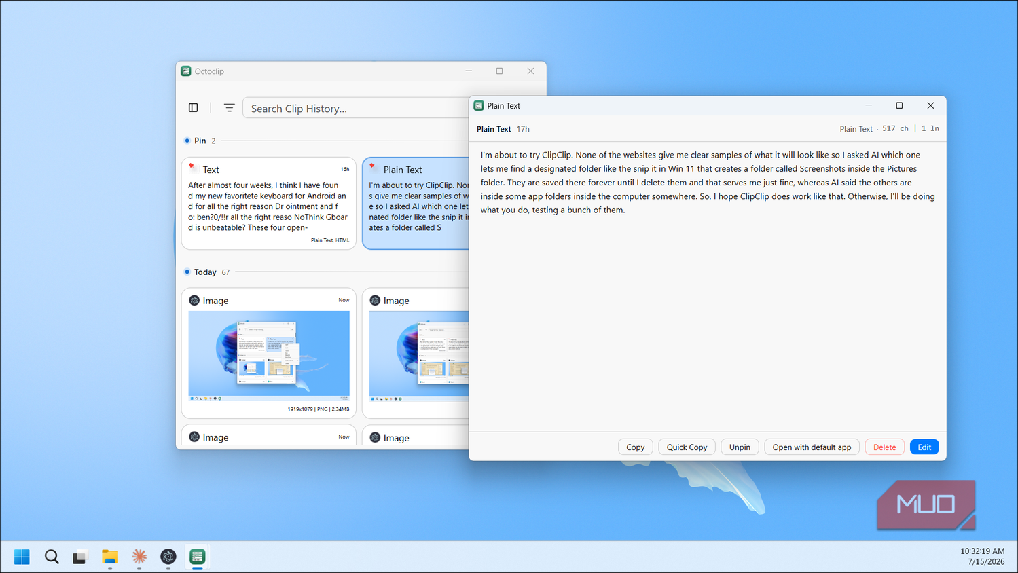Click the 1 ln line count
The image size is (1018, 573).
pyautogui.click(x=930, y=128)
